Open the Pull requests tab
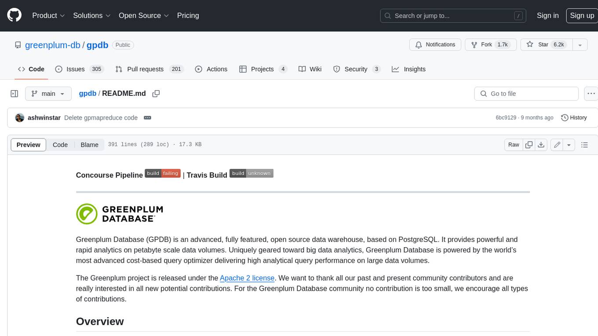Screen dimensions: 598x336 pos(149,69)
